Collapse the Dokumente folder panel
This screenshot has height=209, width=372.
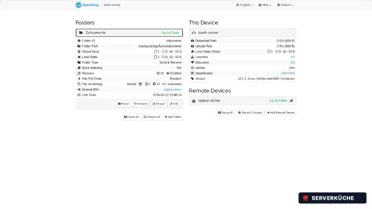129,33
